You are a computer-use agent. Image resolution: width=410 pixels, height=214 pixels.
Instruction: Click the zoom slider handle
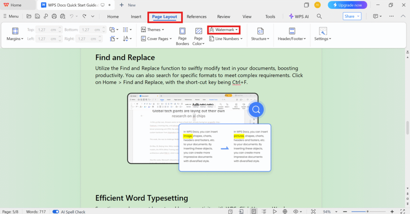click(368, 211)
